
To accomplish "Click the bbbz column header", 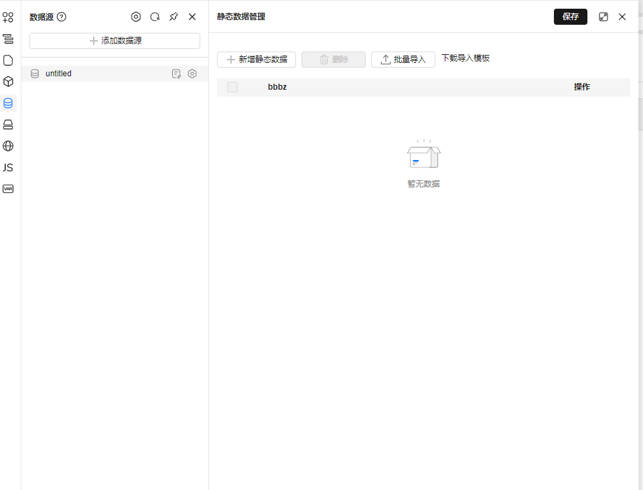I will 277,87.
